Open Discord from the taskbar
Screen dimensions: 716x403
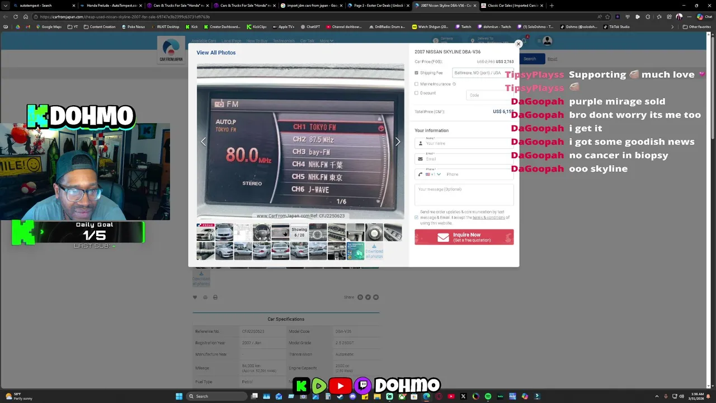[x=352, y=396]
